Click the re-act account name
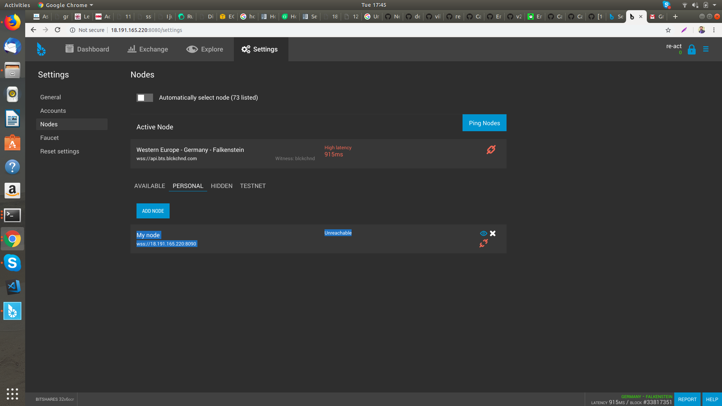The width and height of the screenshot is (722, 406). [674, 46]
